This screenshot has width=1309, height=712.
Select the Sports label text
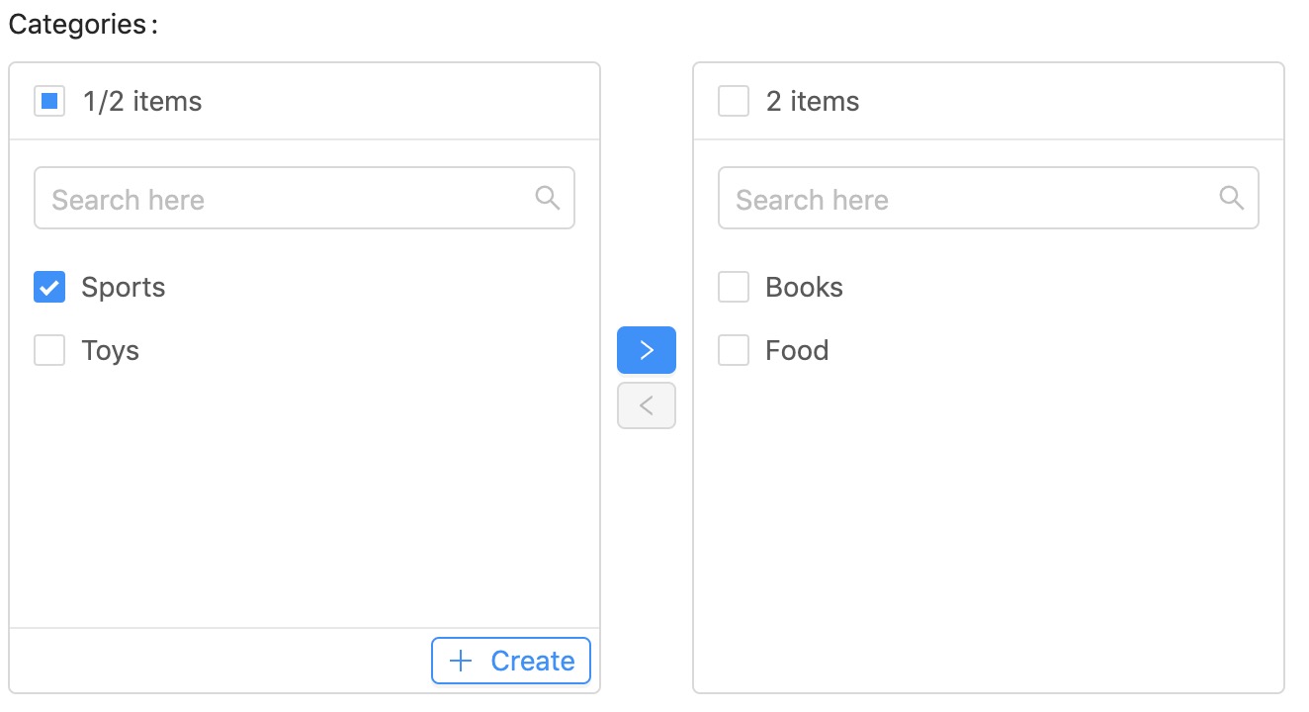[x=124, y=288]
